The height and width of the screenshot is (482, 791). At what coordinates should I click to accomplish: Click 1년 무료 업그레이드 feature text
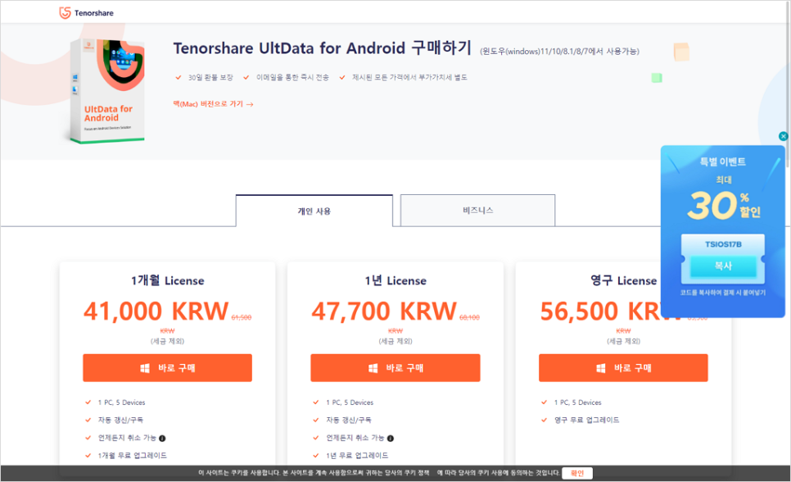click(357, 455)
